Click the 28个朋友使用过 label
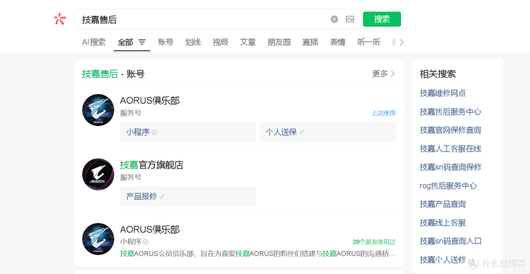This screenshot has width=530, height=274. click(374, 242)
